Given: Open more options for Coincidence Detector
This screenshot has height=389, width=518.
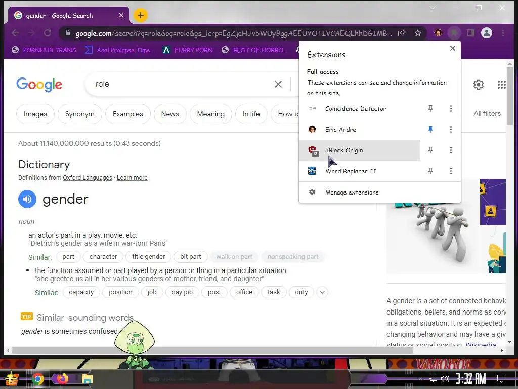Looking at the screenshot, I should click(x=451, y=108).
